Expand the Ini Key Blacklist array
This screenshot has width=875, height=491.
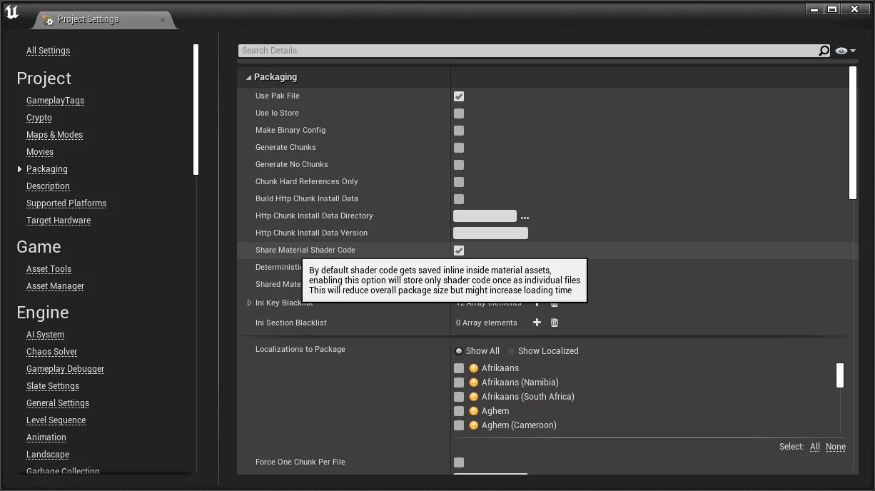249,303
